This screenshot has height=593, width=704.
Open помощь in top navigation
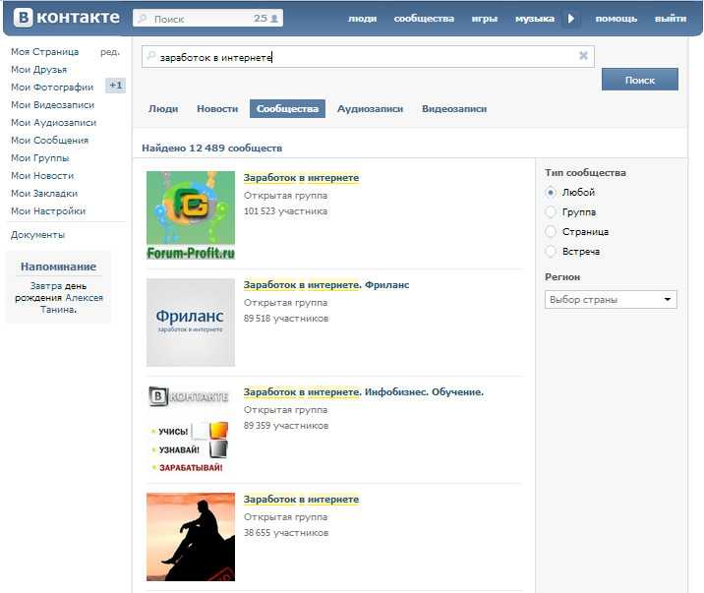pyautogui.click(x=616, y=19)
